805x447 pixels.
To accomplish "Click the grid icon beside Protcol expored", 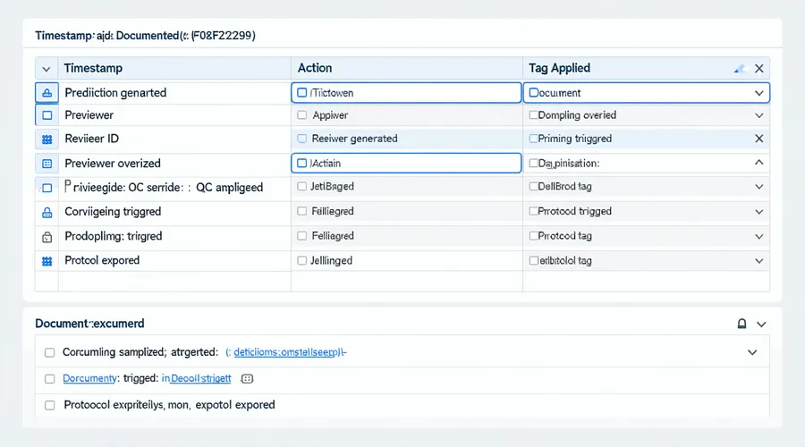I will click(47, 261).
